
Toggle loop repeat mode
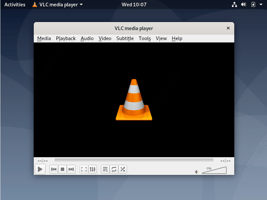[x=114, y=169]
